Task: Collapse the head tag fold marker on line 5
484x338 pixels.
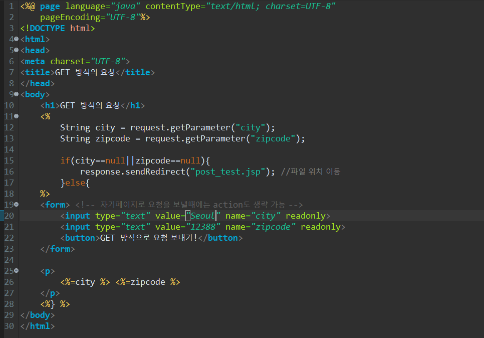Action: pyautogui.click(x=17, y=50)
